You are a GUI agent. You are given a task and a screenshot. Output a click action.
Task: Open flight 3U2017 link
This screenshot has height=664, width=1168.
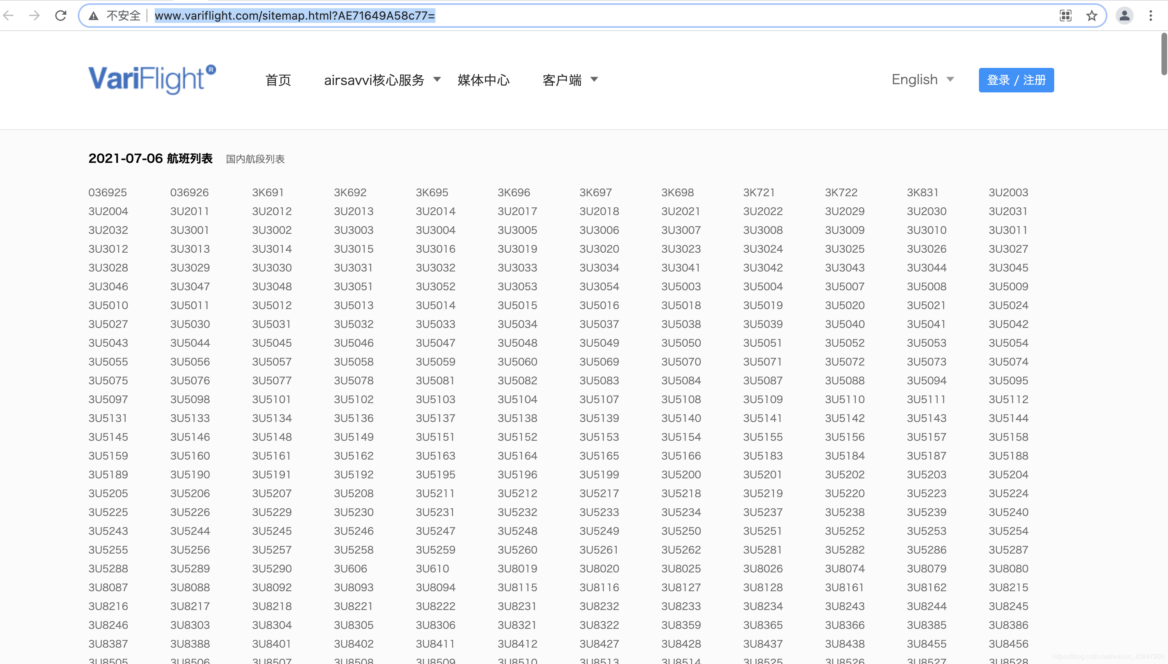517,211
